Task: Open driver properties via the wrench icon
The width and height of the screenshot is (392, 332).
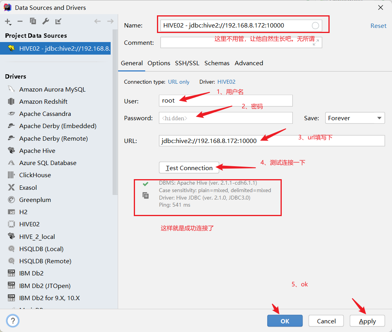Action: (46, 21)
